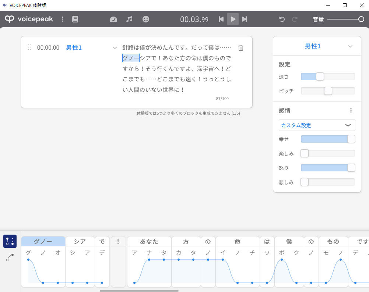Open the 感情 options three-dot menu
Image resolution: width=369 pixels, height=292 pixels.
coord(351,110)
